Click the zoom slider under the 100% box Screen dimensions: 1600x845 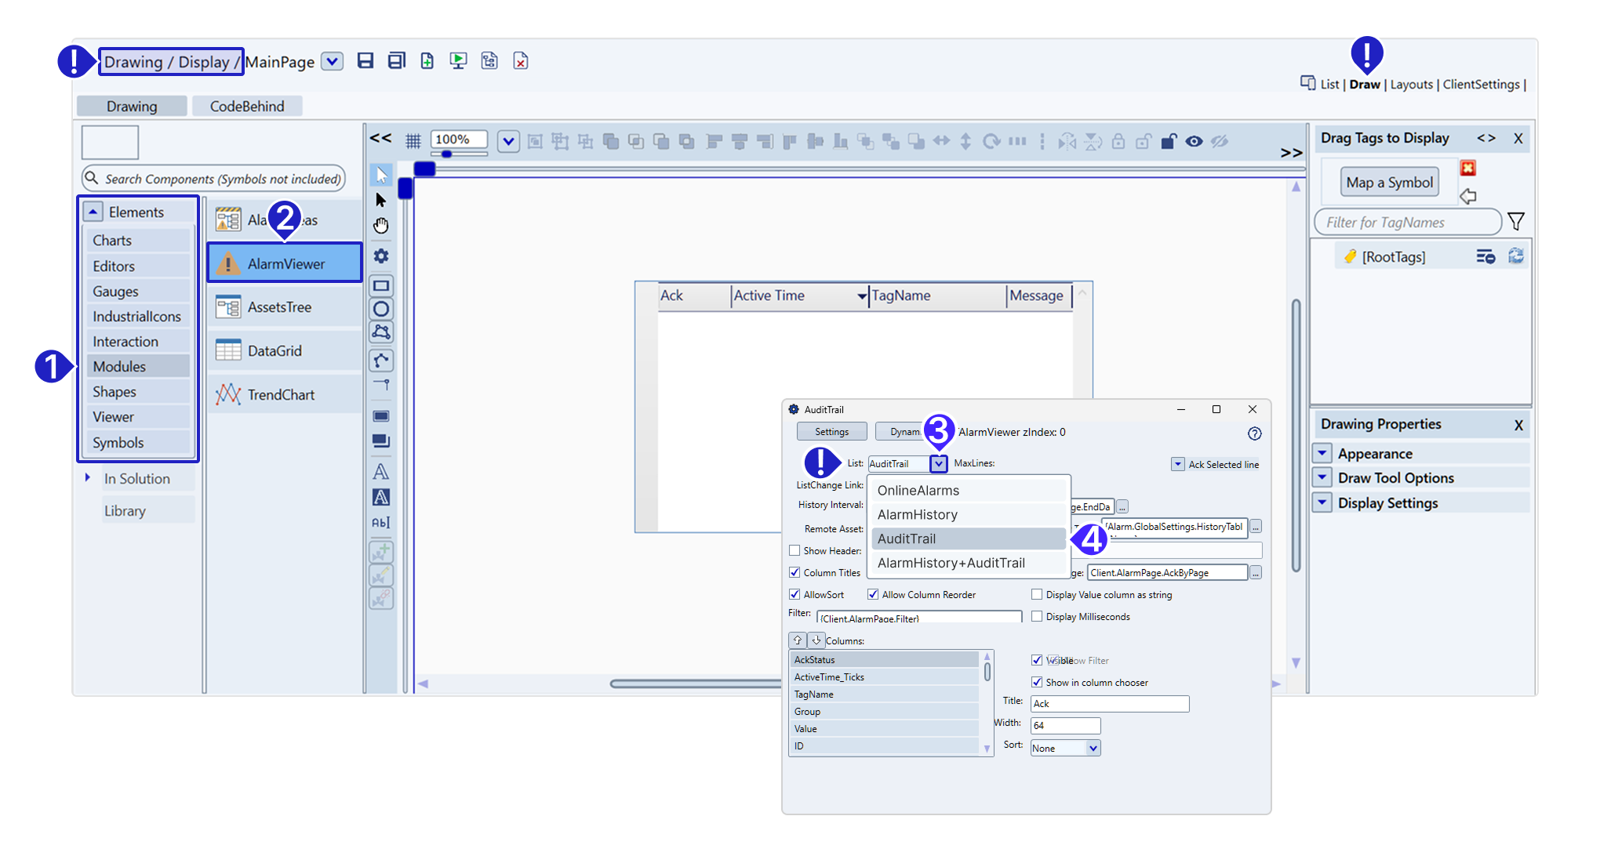[x=459, y=154]
